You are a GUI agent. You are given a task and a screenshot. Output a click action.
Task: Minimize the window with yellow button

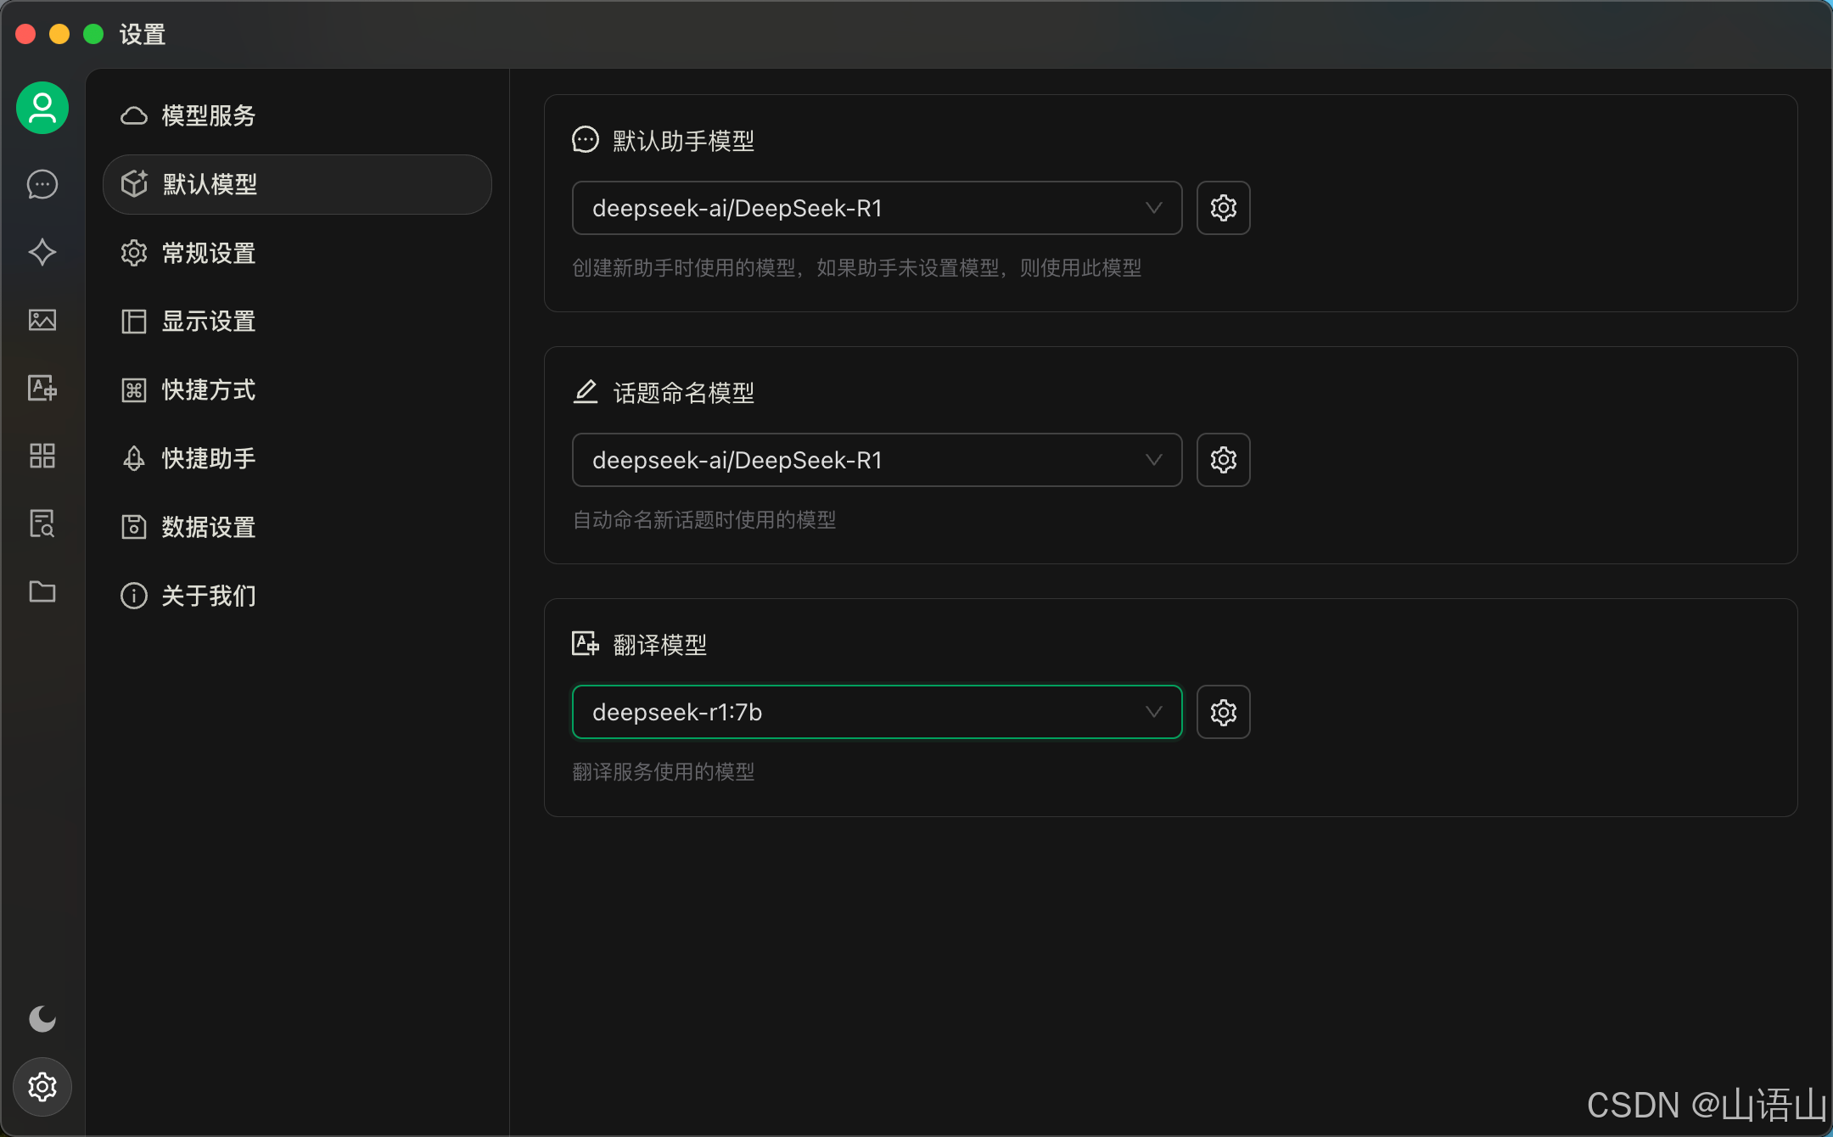[59, 34]
